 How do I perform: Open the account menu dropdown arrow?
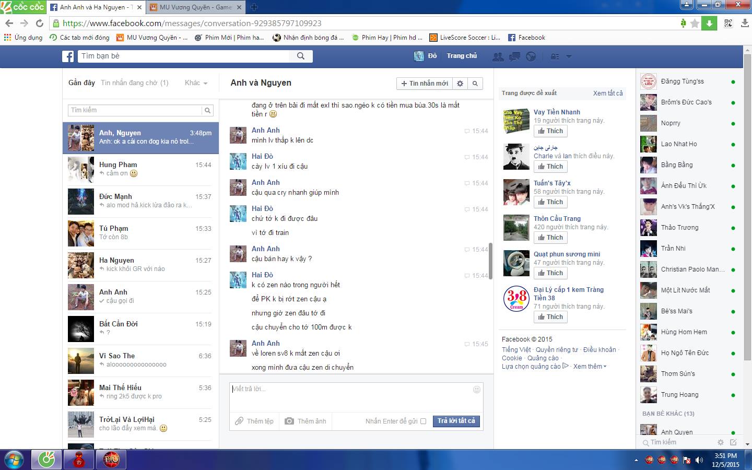click(x=569, y=56)
